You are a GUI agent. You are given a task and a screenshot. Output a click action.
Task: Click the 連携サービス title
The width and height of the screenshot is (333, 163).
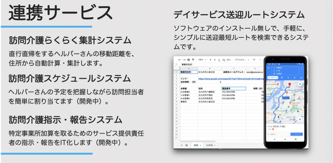[60, 13]
